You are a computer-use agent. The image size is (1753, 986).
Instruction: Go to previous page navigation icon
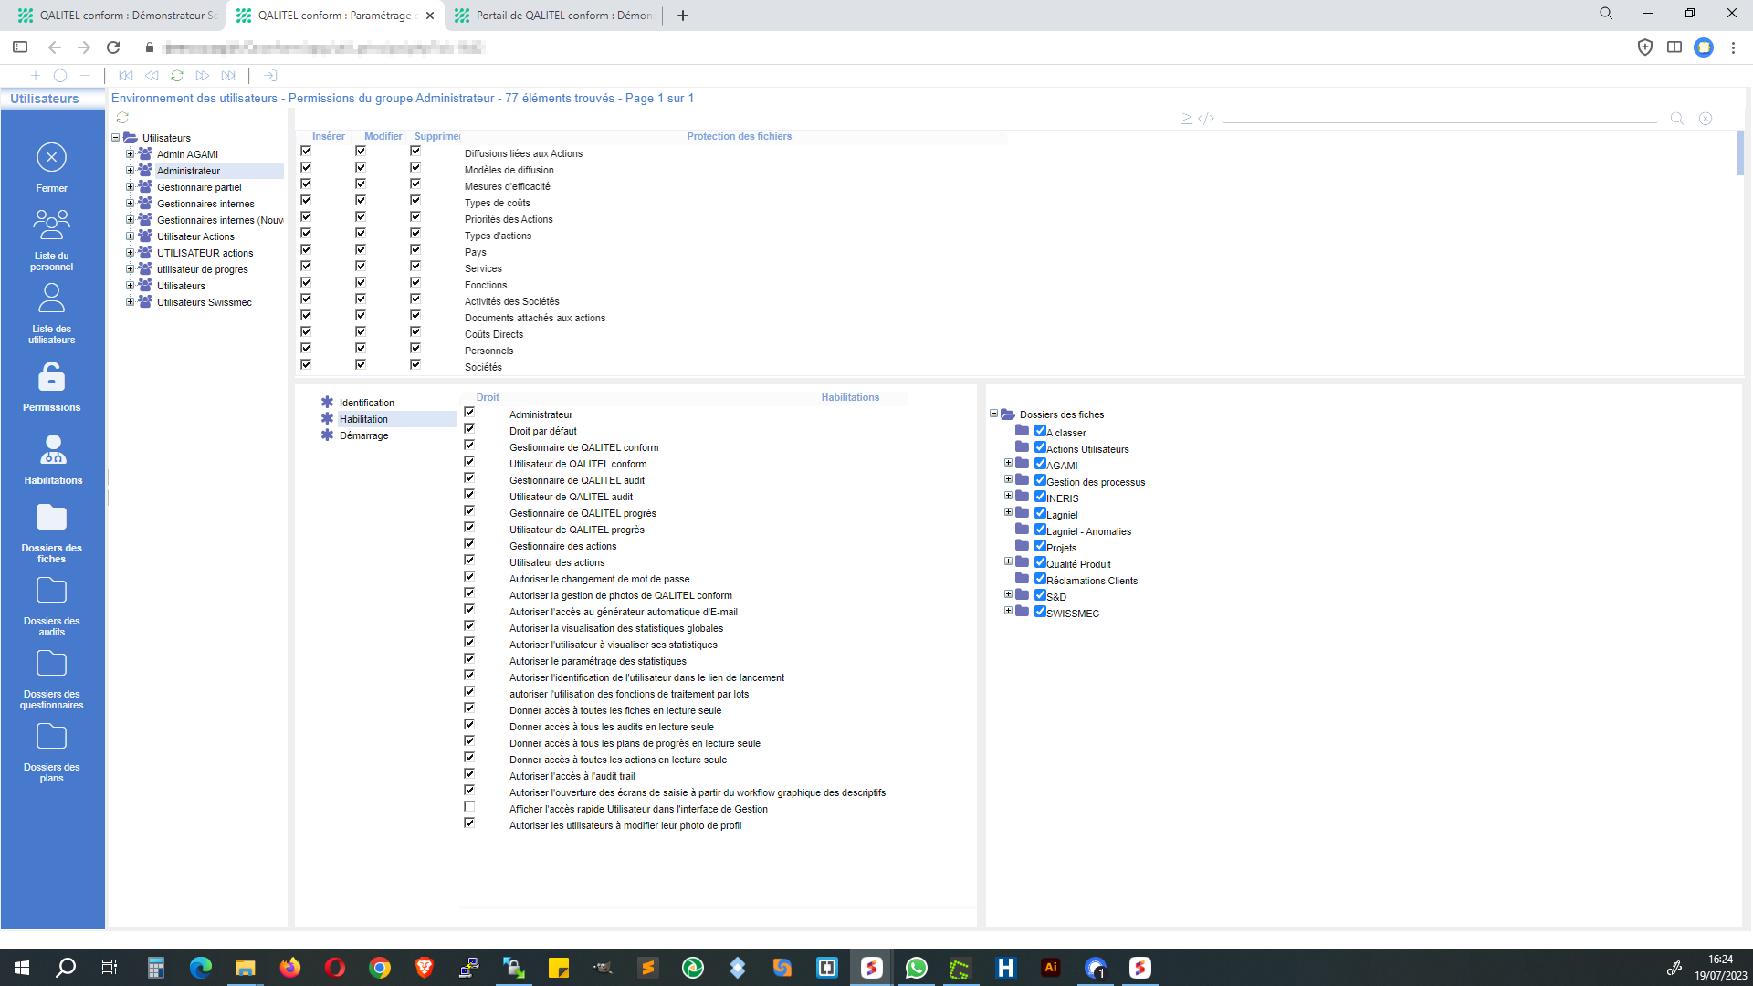pyautogui.click(x=152, y=76)
